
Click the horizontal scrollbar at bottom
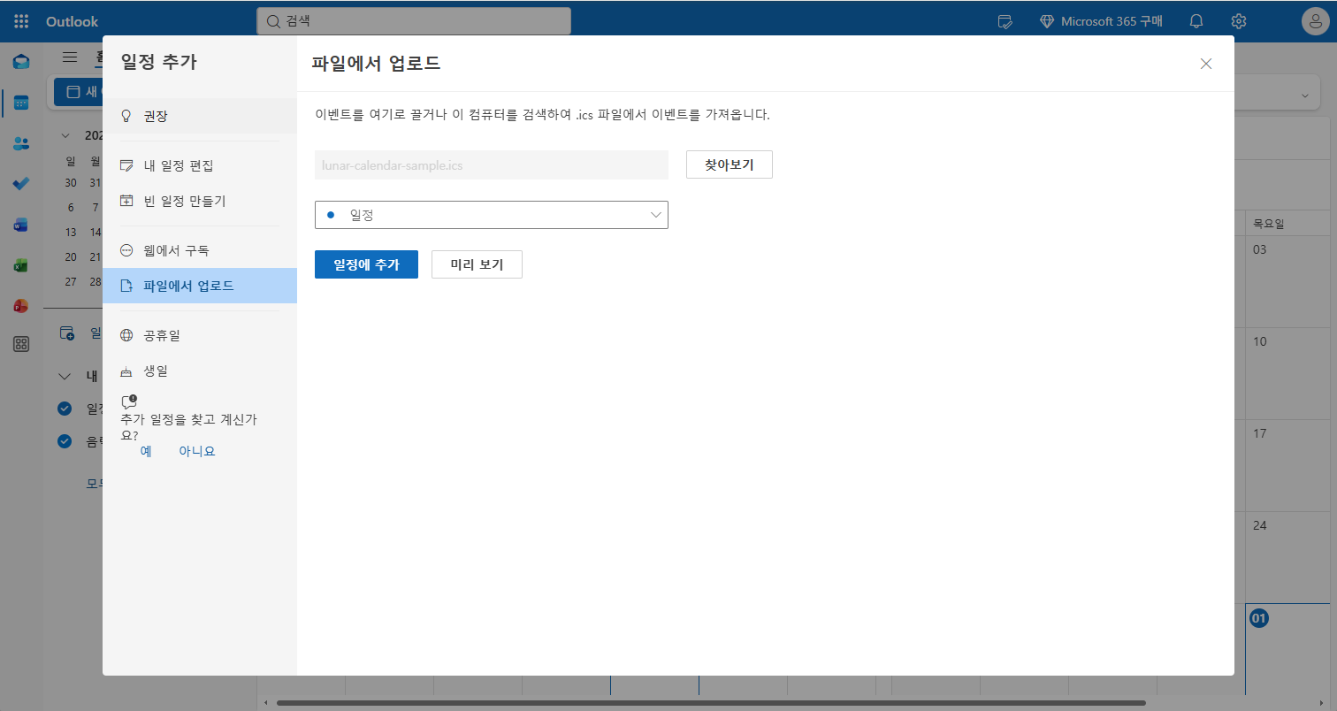tap(711, 703)
